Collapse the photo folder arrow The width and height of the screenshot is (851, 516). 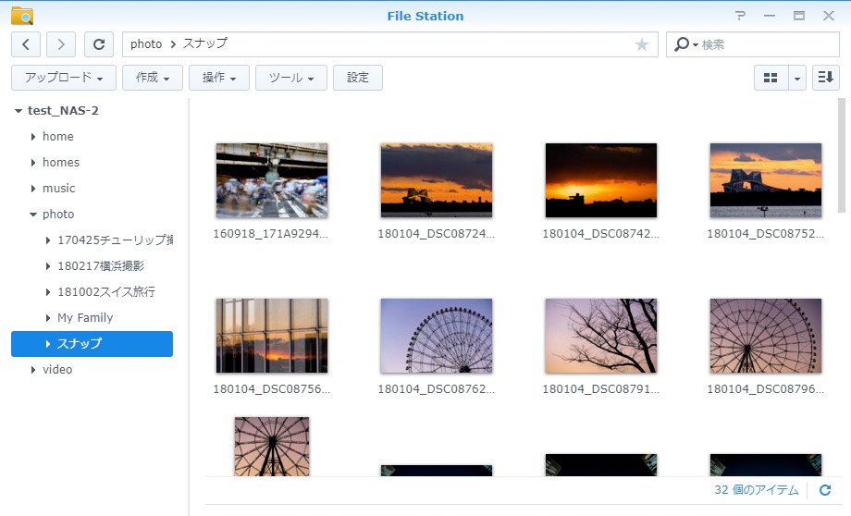[33, 215]
